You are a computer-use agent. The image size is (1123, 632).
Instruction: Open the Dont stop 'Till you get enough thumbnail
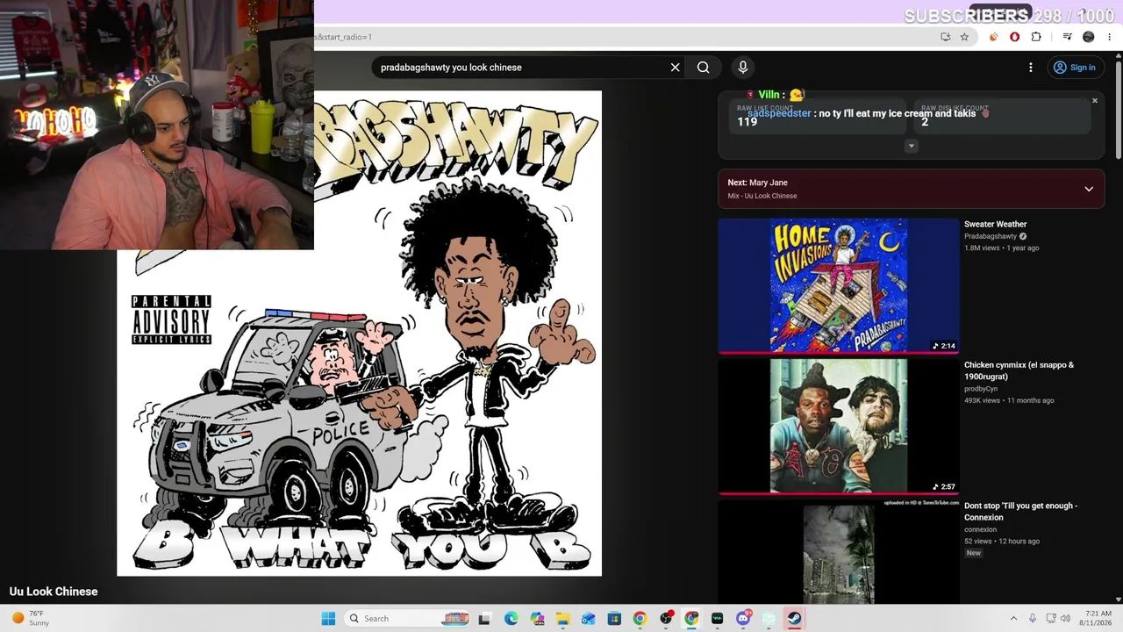pyautogui.click(x=839, y=551)
